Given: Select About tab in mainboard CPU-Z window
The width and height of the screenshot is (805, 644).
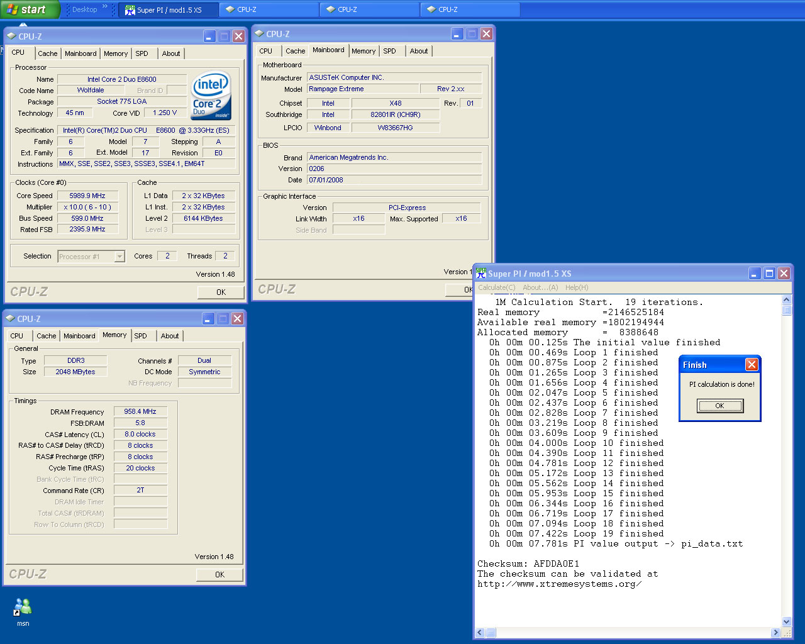Looking at the screenshot, I should [419, 52].
